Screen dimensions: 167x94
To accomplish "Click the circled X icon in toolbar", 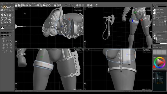I will 49,5.
